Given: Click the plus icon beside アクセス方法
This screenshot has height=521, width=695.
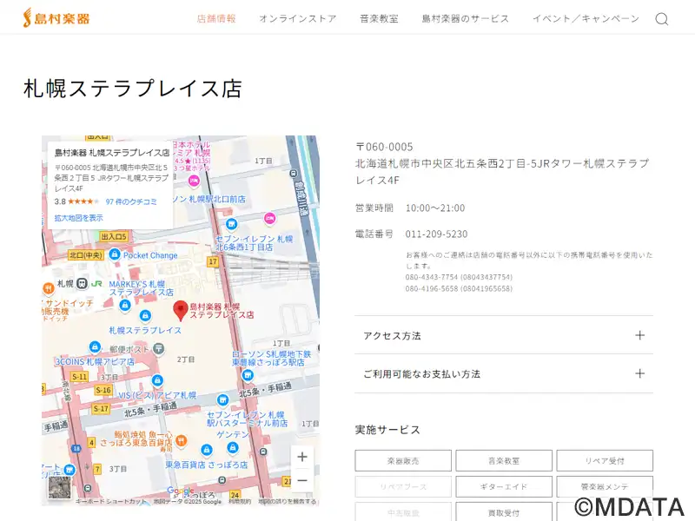Looking at the screenshot, I should tap(639, 335).
